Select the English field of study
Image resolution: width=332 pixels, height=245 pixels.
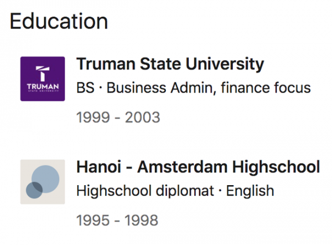[x=250, y=191]
